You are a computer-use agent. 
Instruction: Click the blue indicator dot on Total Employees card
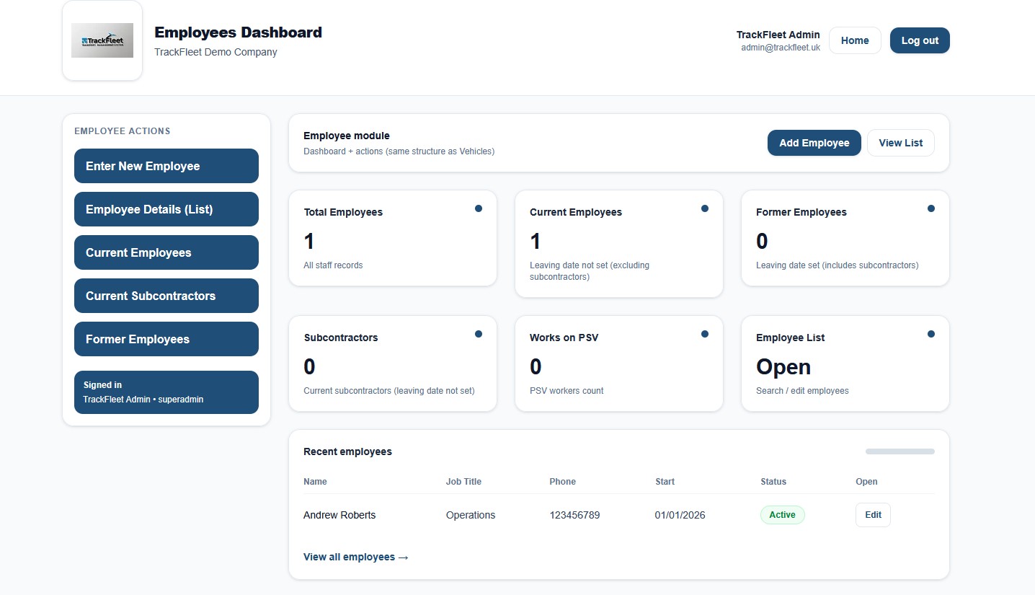point(479,208)
